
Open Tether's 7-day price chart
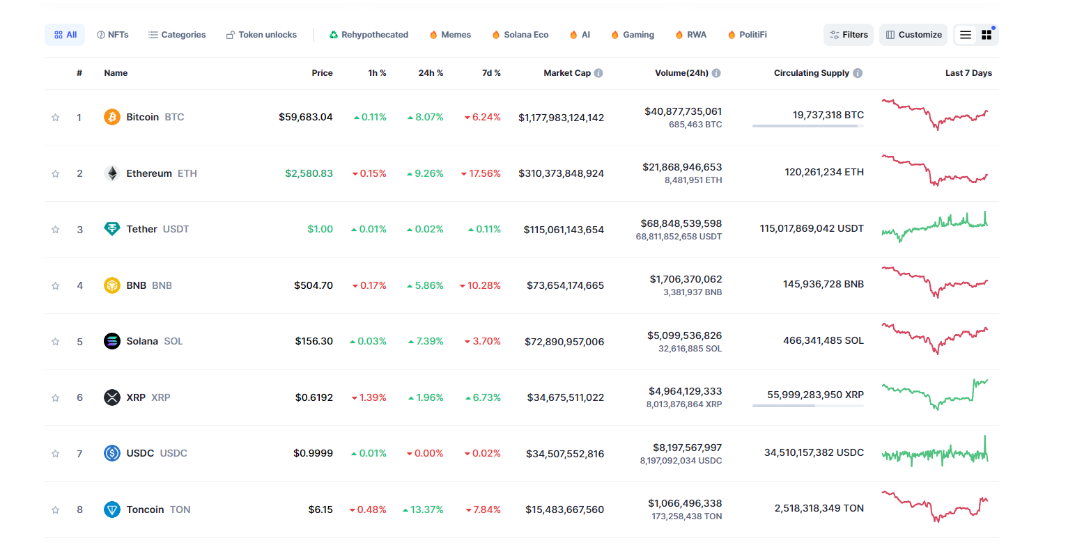[x=935, y=226]
